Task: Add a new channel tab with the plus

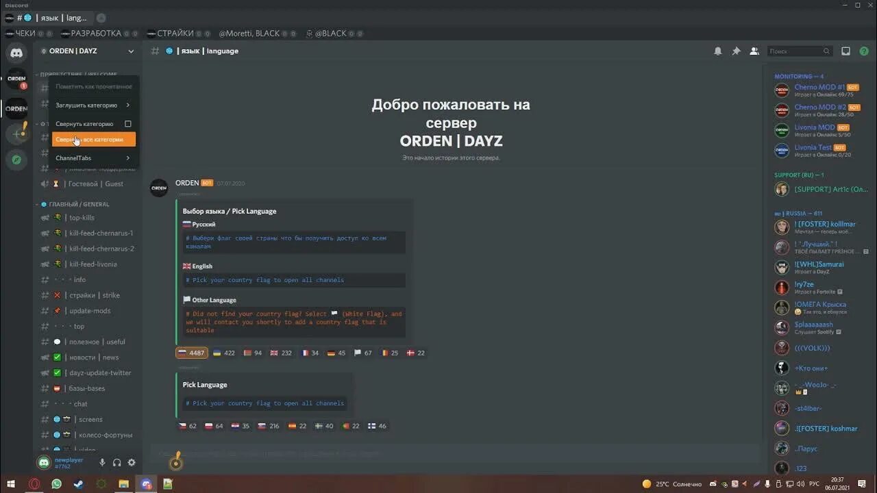Action: 101,18
